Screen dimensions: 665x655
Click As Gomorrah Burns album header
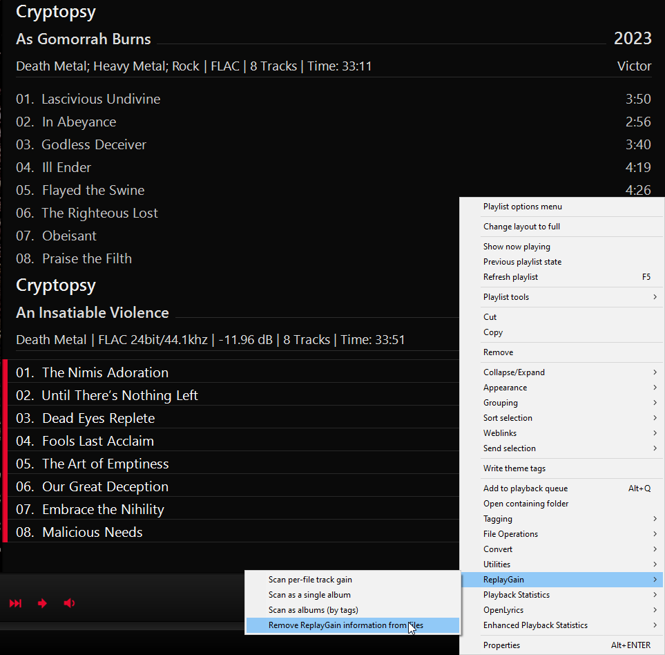coord(84,39)
